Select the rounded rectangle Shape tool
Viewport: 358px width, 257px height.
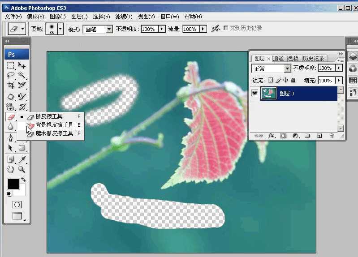click(22, 148)
